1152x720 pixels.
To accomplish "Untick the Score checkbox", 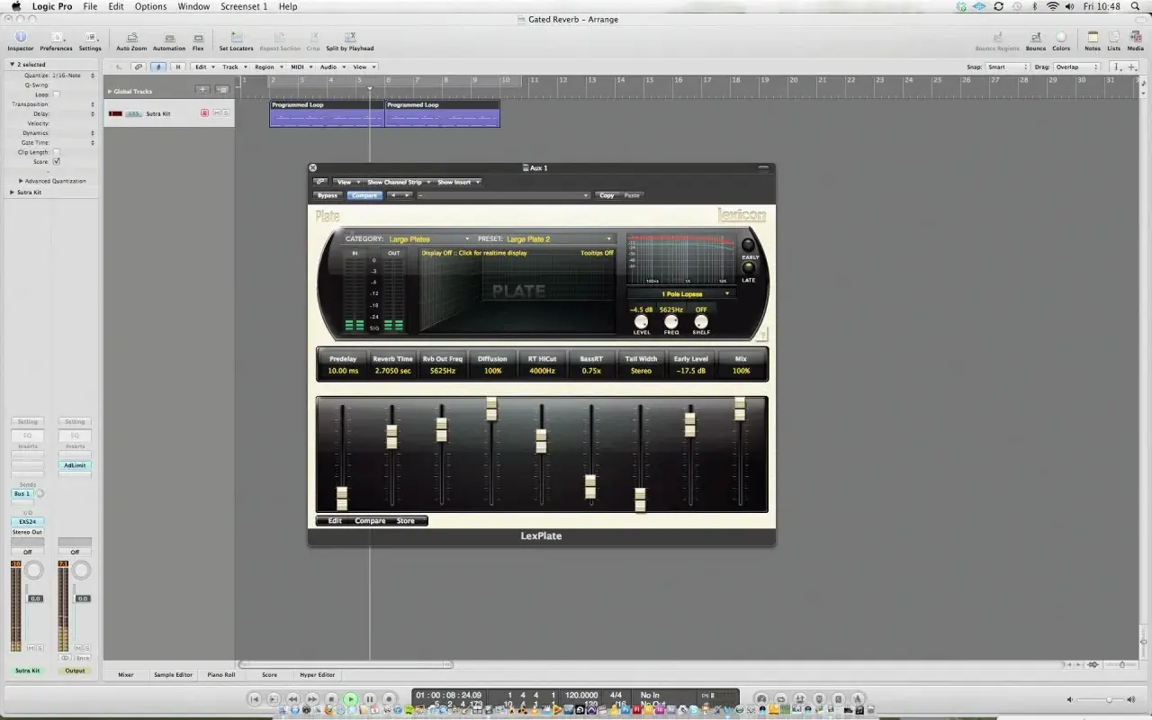I will (57, 161).
